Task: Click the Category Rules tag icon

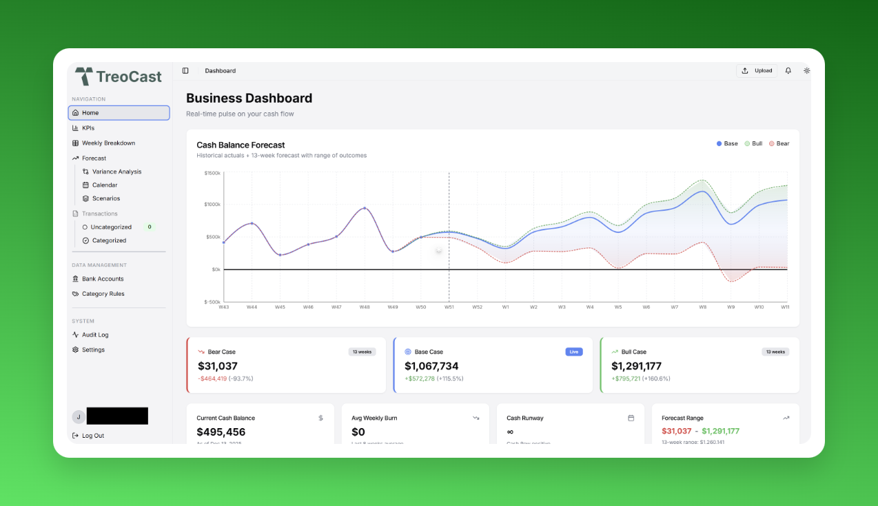Action: pyautogui.click(x=76, y=294)
